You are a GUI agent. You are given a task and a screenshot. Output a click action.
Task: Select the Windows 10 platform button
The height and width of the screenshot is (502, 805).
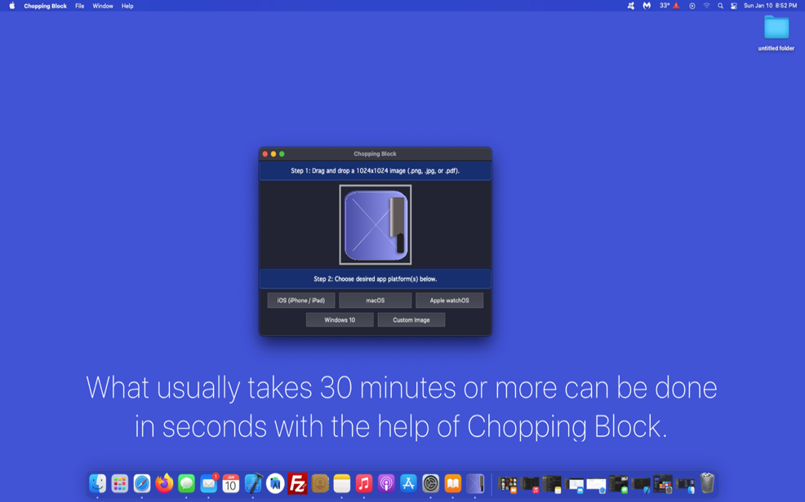(340, 319)
